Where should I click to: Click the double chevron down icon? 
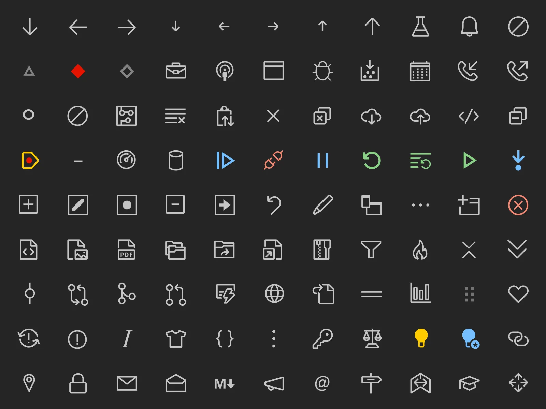(x=517, y=249)
